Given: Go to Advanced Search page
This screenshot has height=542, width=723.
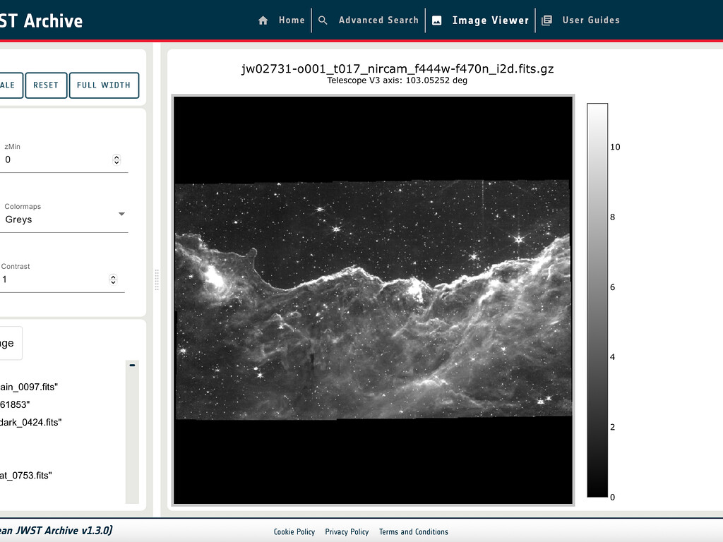Looking at the screenshot, I should click(378, 20).
